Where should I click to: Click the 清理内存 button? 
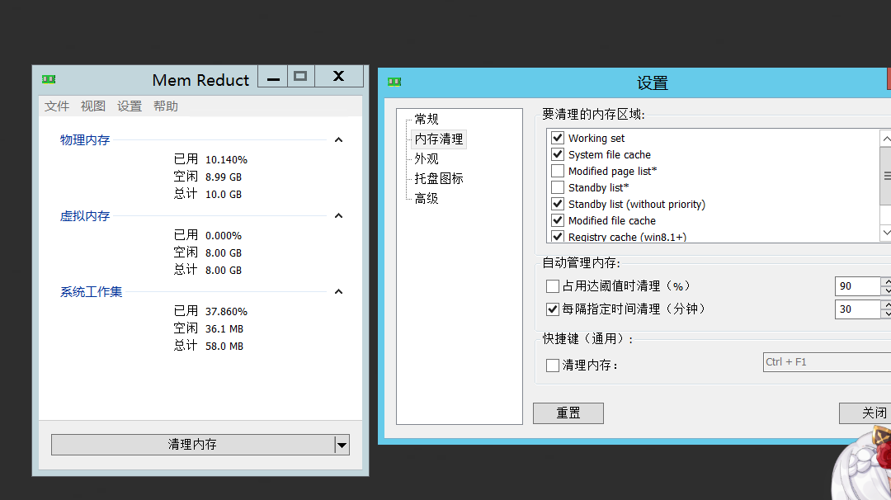click(192, 445)
